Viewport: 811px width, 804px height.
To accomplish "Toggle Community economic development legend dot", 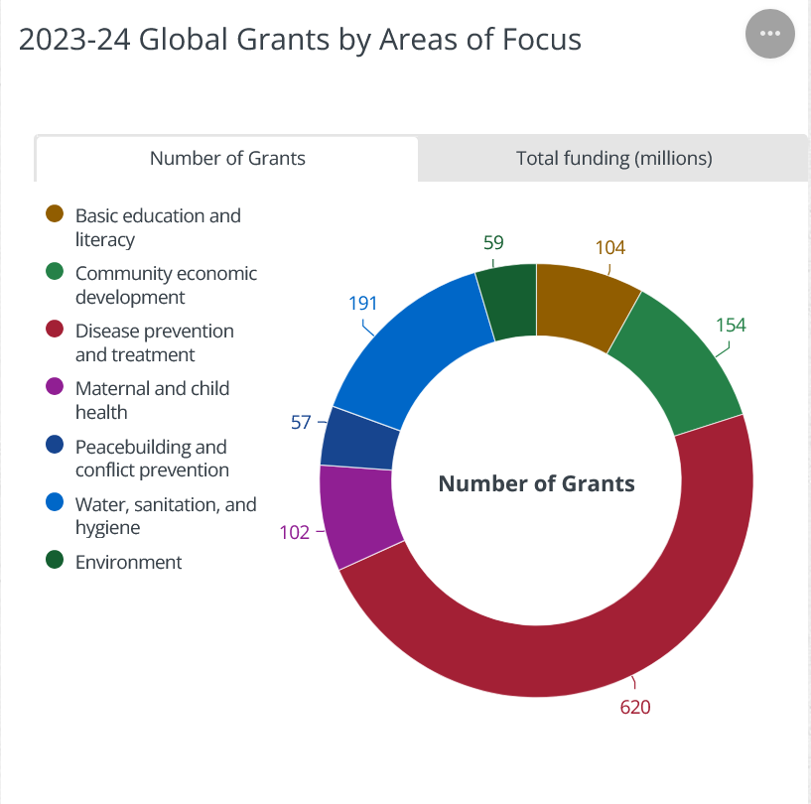I will tap(56, 272).
